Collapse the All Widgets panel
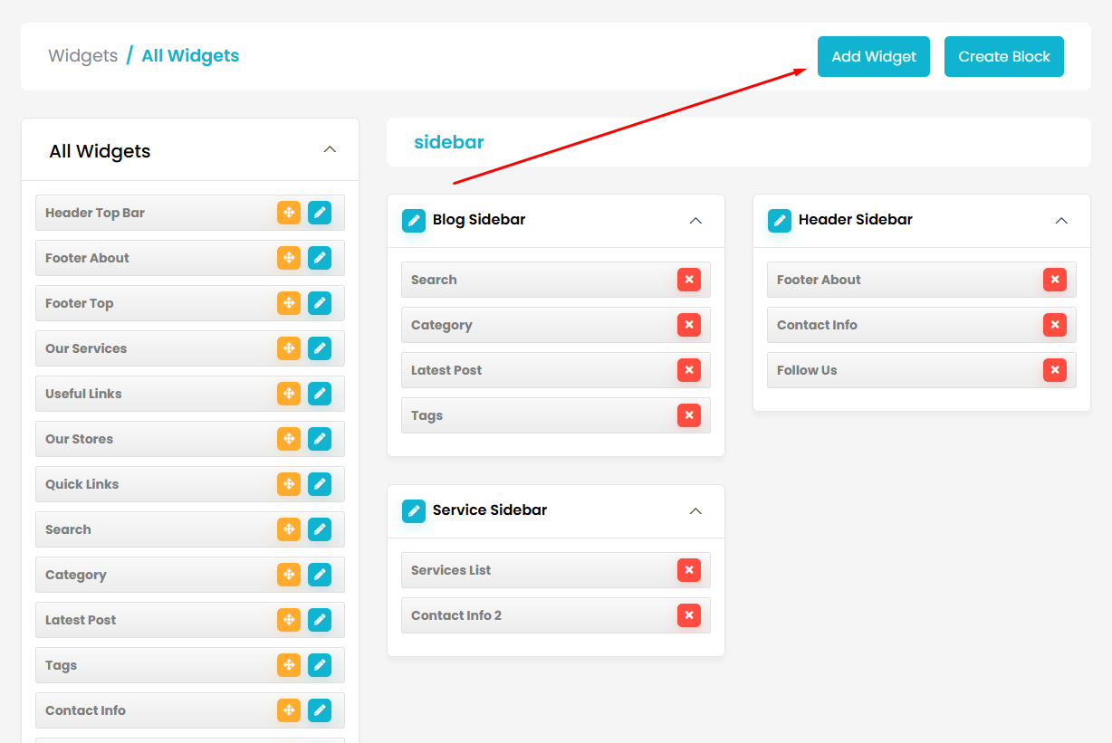 [x=330, y=149]
